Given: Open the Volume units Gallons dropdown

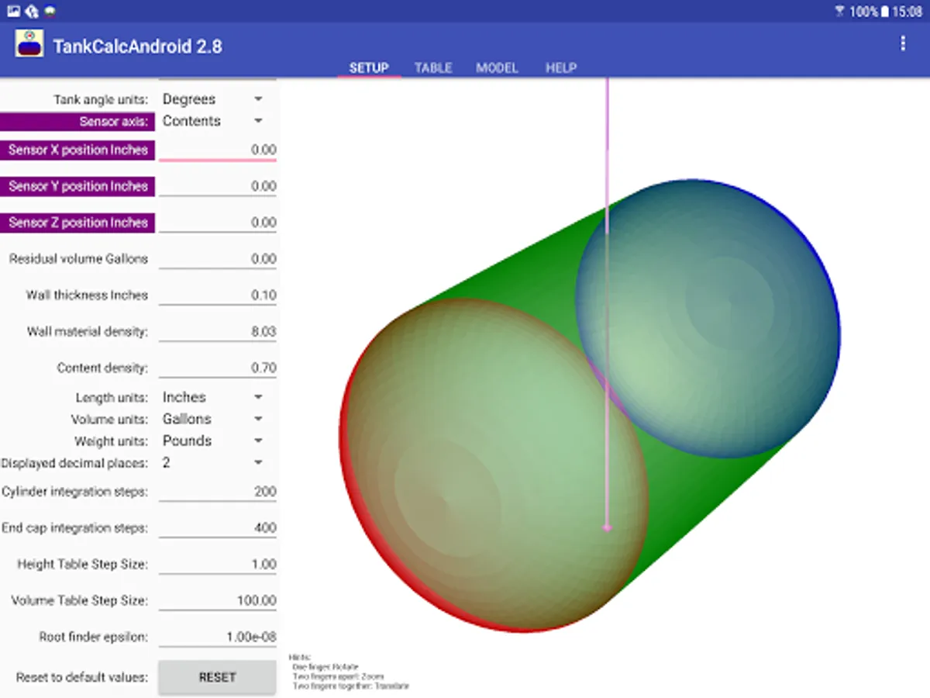Looking at the screenshot, I should pos(213,419).
